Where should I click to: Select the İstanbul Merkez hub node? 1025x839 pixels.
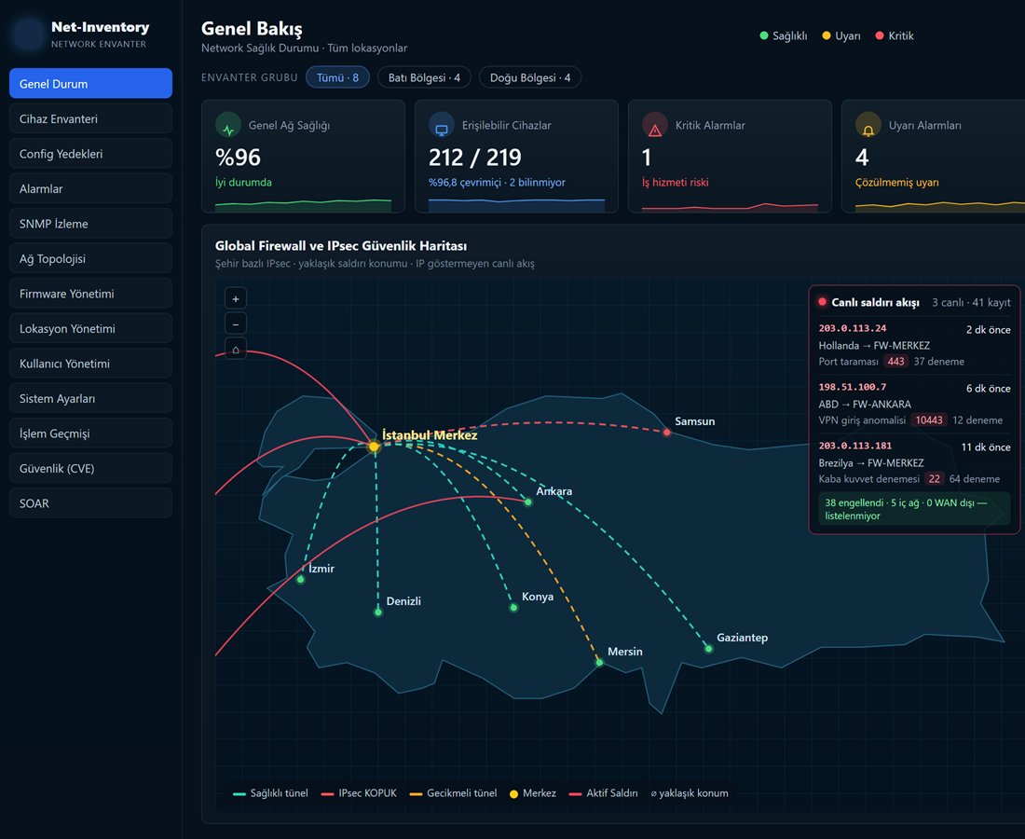pos(374,447)
